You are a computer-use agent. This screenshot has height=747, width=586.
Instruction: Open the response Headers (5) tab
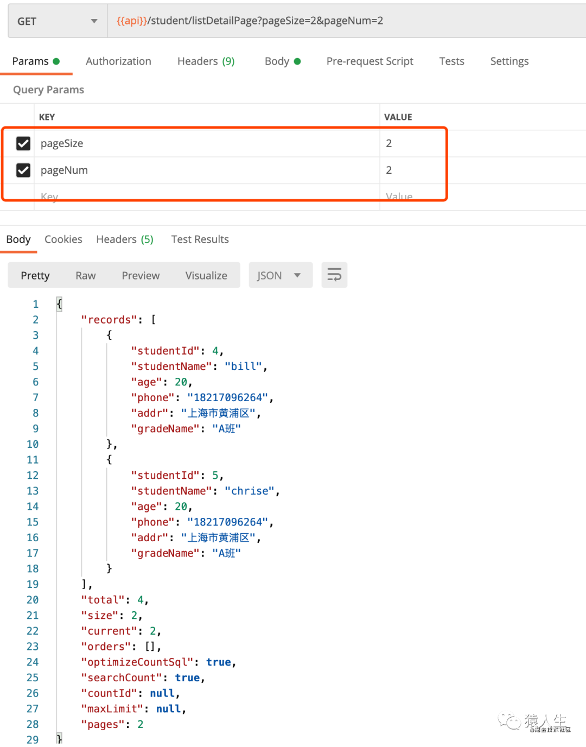point(124,239)
